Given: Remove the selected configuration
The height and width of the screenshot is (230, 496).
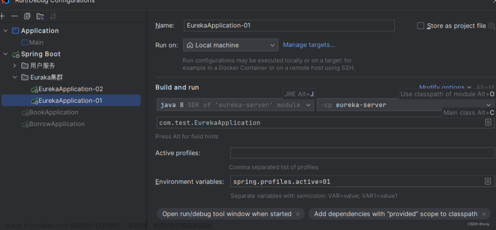Looking at the screenshot, I should tap(14, 16).
